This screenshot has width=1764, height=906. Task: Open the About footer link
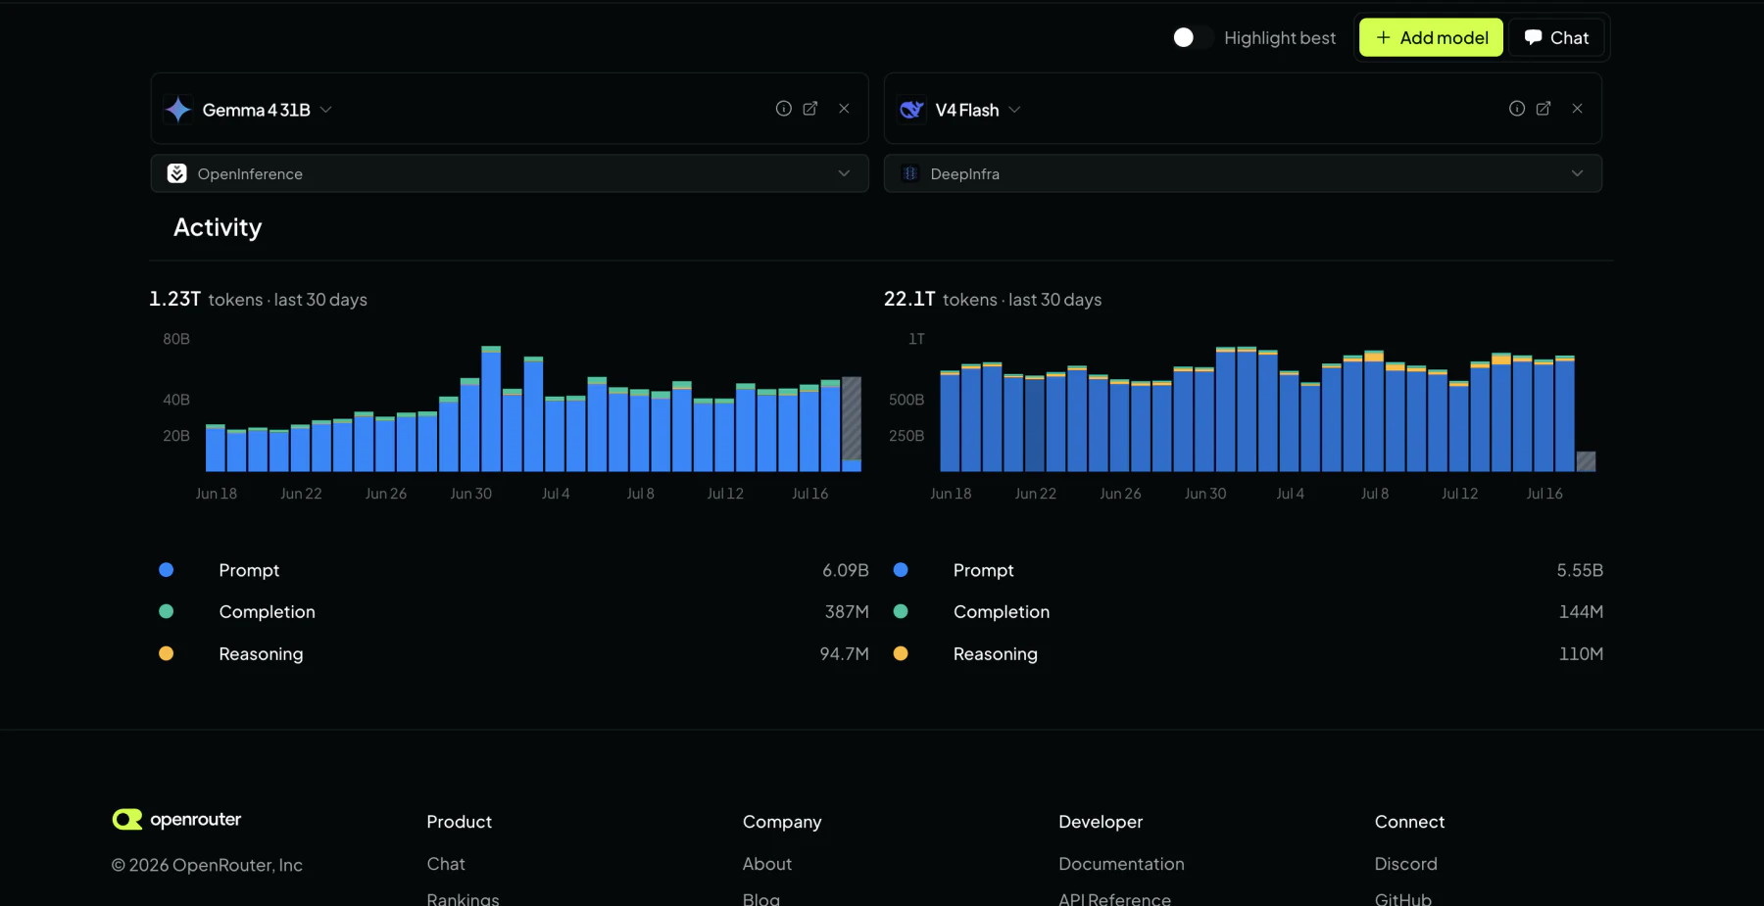pyautogui.click(x=767, y=864)
